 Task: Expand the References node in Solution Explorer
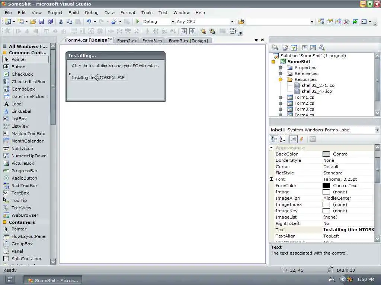pos(280,73)
